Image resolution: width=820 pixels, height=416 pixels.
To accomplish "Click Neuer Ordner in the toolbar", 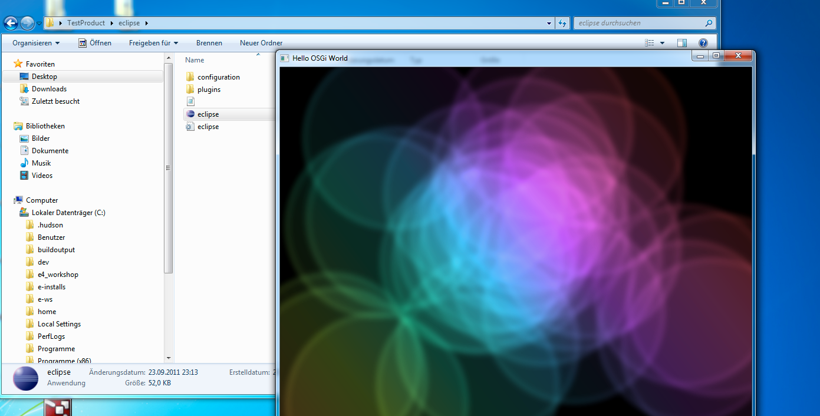I will [x=261, y=43].
